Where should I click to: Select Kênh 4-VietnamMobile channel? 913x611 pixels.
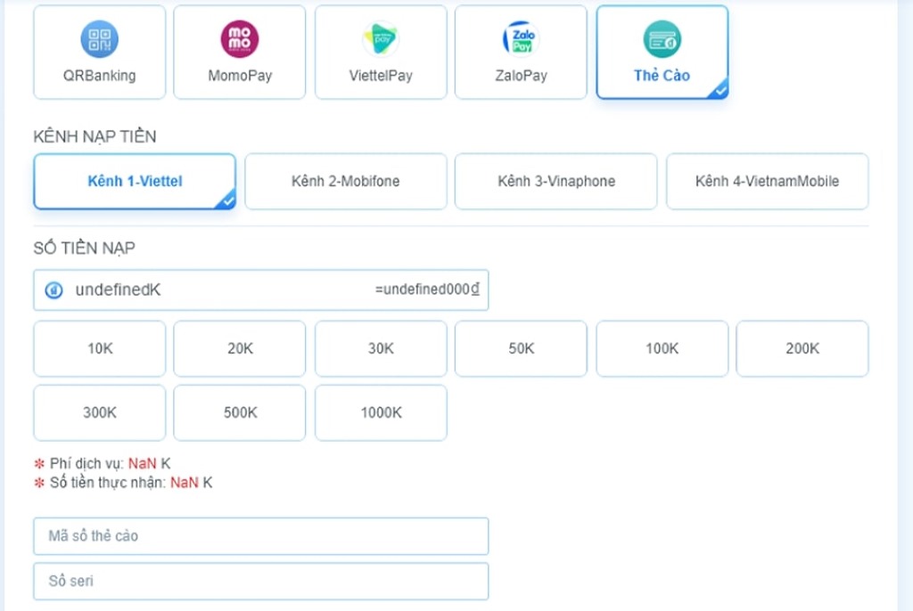pyautogui.click(x=767, y=182)
